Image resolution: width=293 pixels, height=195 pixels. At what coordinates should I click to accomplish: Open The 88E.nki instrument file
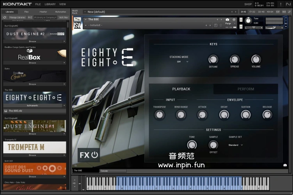point(35,111)
